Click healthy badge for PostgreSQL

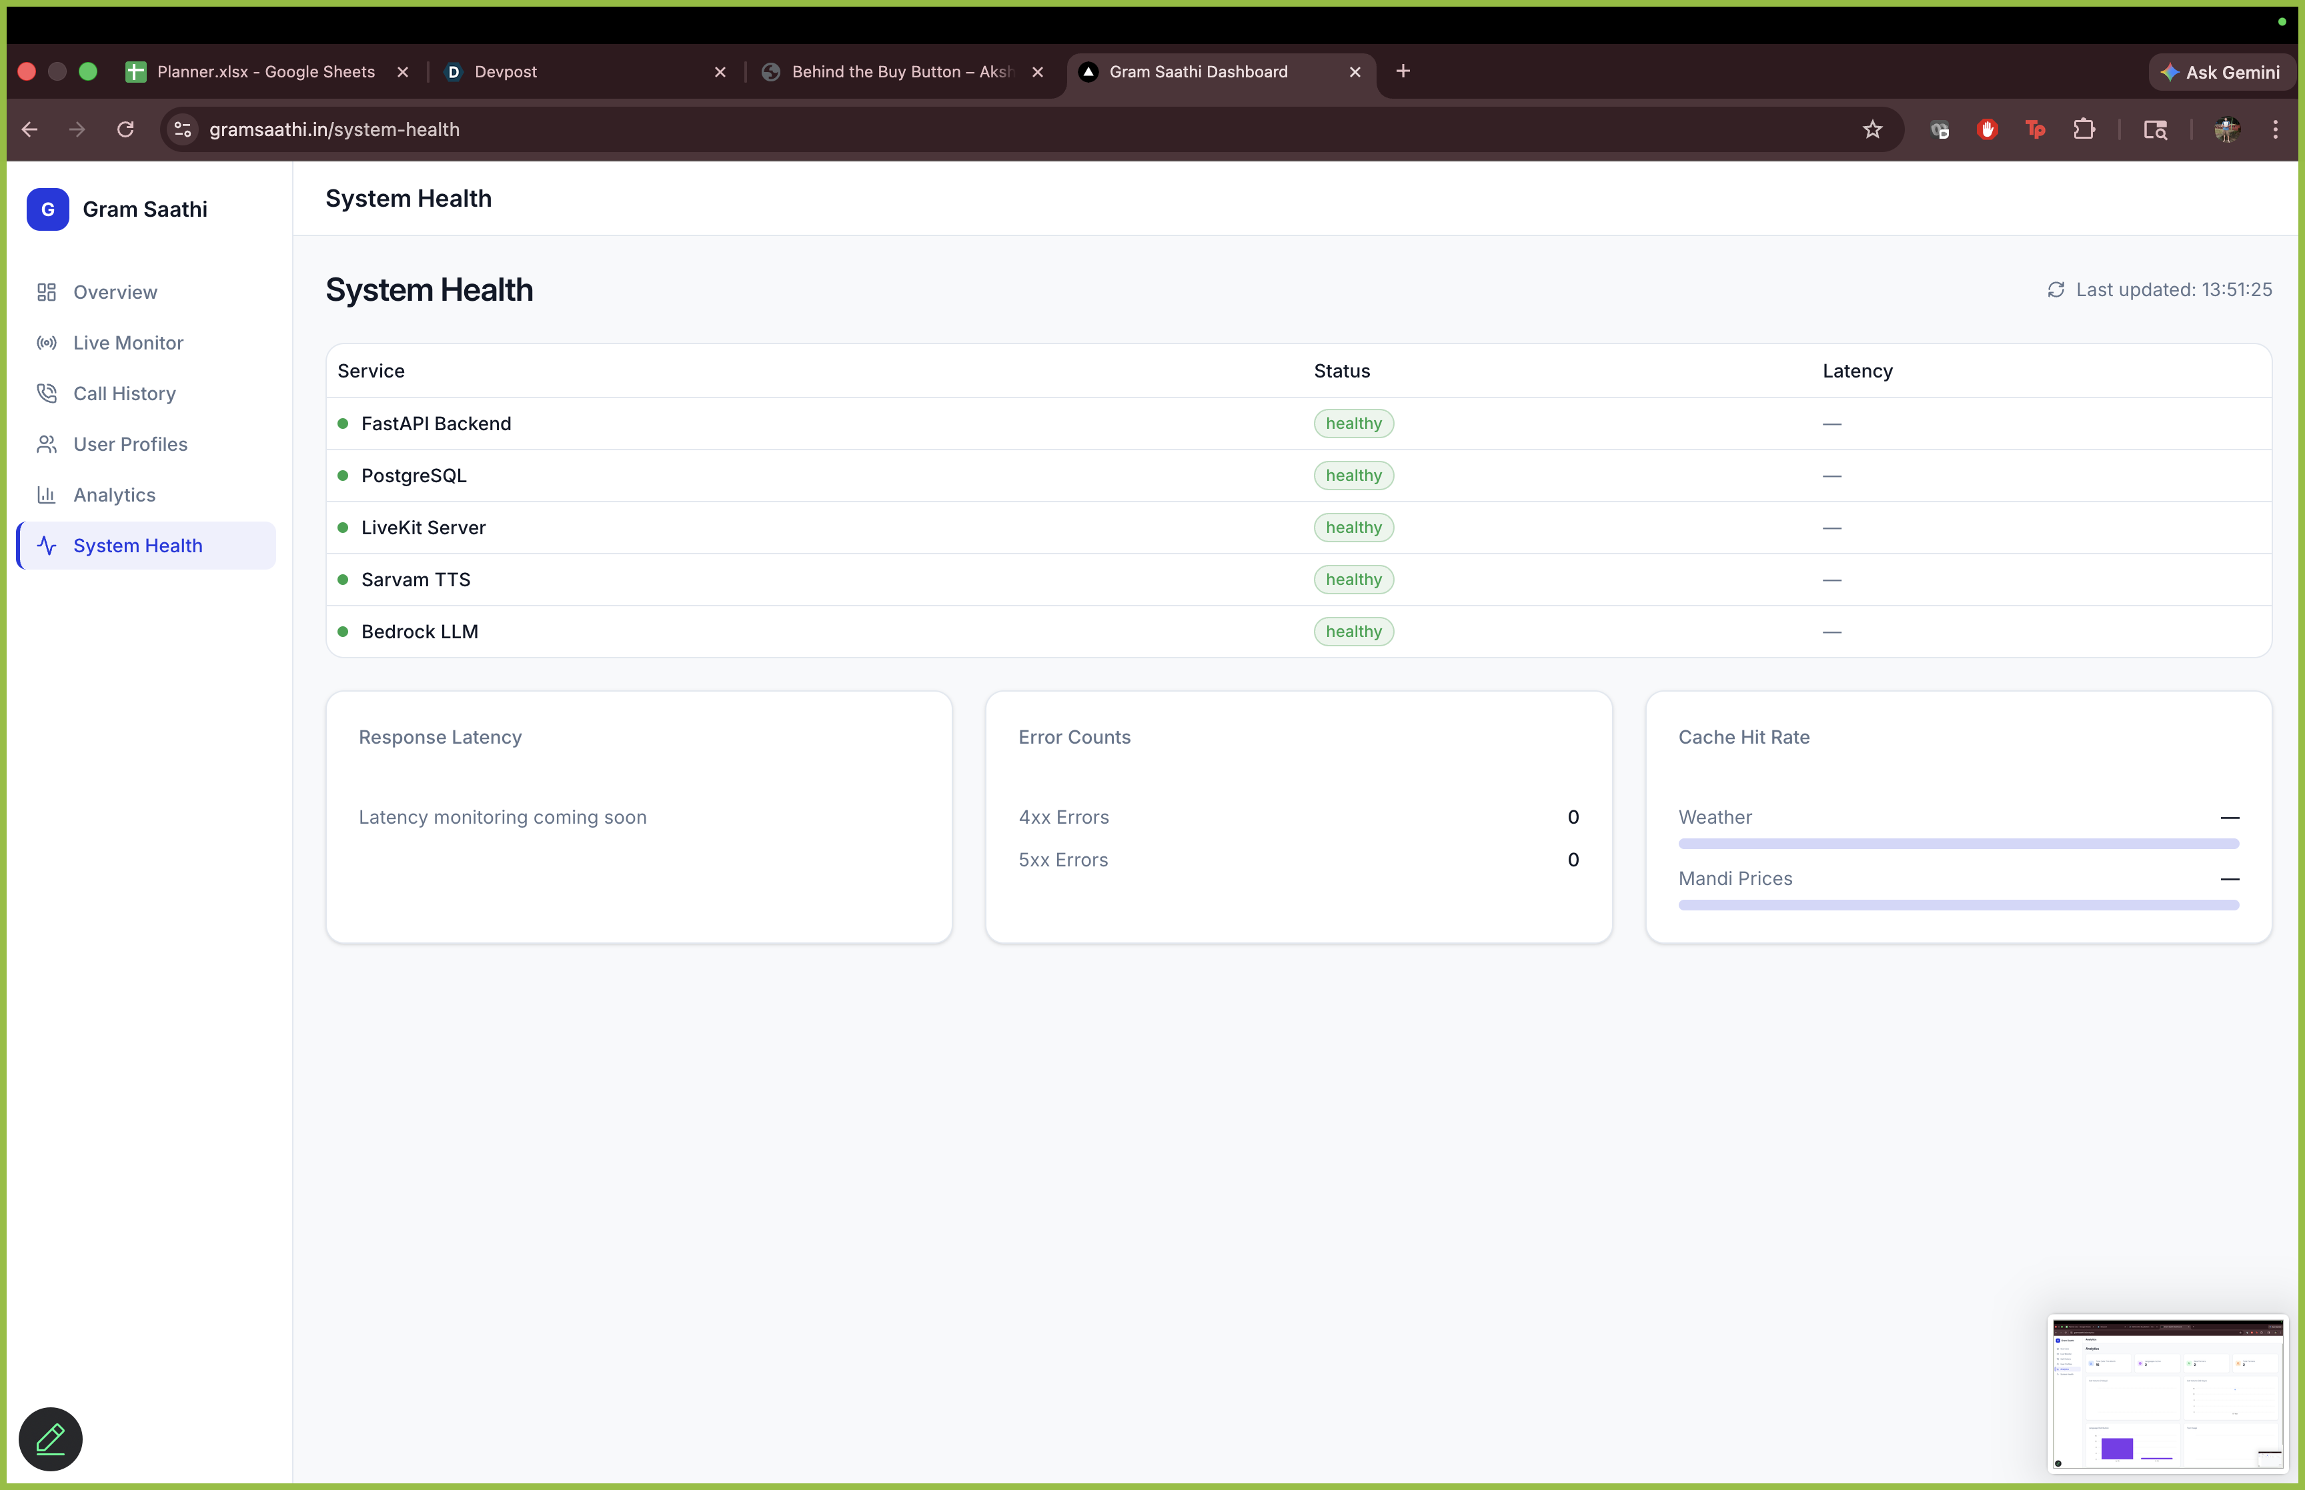[x=1353, y=476]
